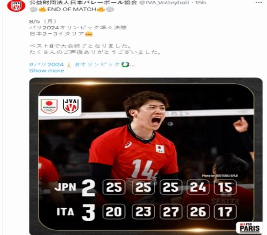Viewport: 267px width, 235px height.
Task: Open the @JVA_Volleyball handle link
Action: (164, 3)
